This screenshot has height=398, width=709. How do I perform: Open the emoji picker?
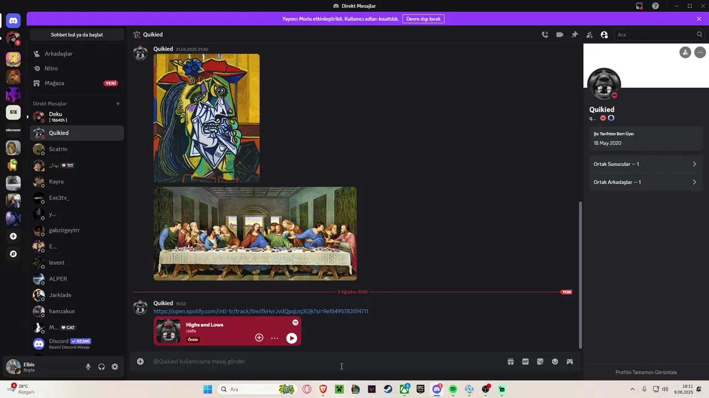point(555,362)
